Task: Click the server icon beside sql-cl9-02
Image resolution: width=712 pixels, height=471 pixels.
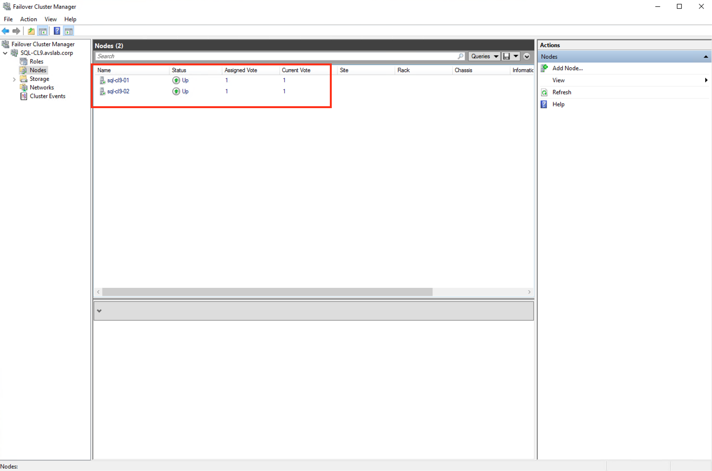Action: click(x=102, y=91)
